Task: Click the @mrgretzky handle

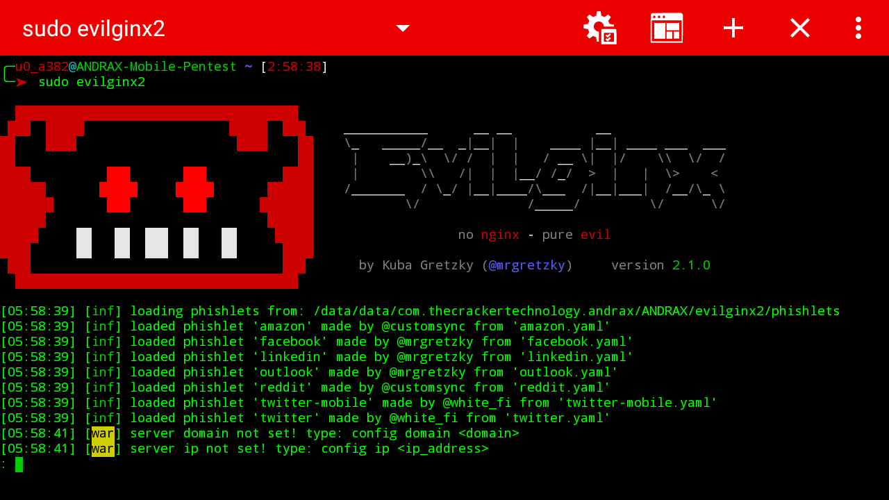Action: (527, 265)
